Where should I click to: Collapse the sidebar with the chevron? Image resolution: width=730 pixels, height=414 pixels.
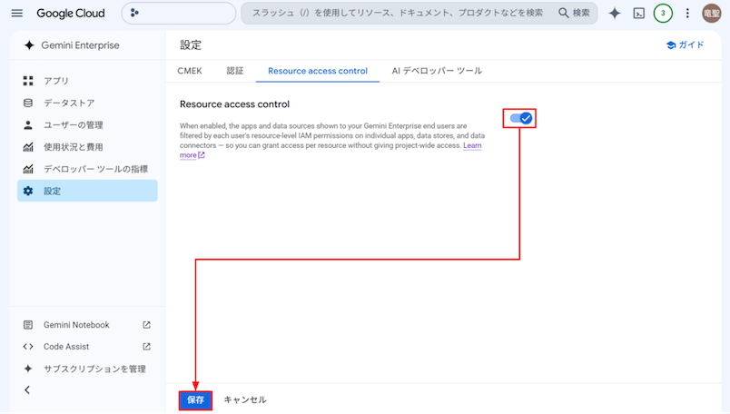point(27,389)
